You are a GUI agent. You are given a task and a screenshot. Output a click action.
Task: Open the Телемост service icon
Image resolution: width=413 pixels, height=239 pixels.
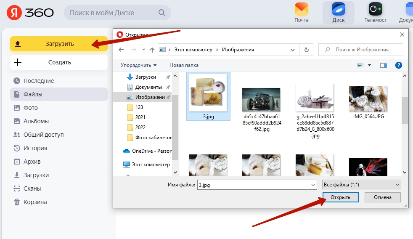[x=375, y=12]
